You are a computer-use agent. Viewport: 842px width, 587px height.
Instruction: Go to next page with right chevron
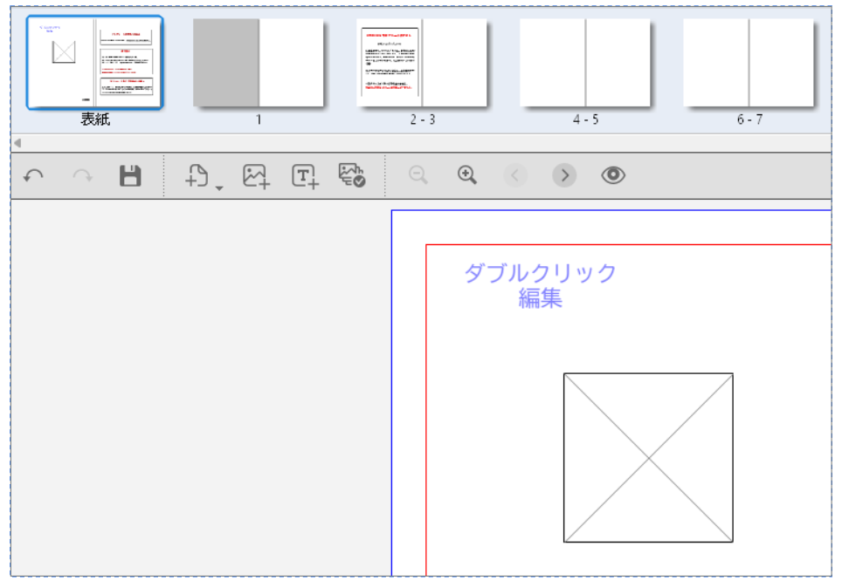(564, 176)
